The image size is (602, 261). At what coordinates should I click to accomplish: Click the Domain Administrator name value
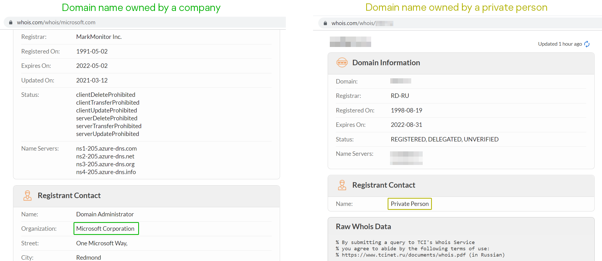coord(105,214)
